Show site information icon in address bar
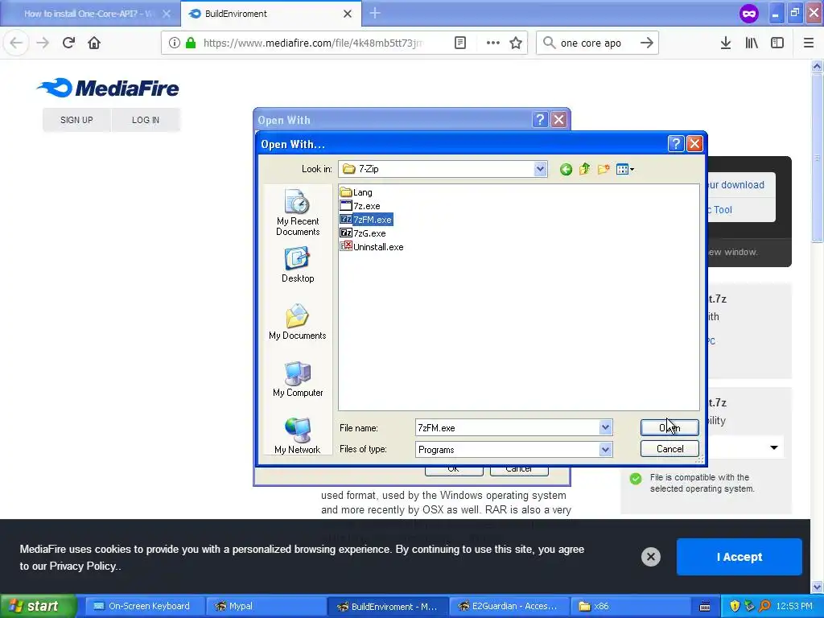824x618 pixels. [175, 43]
